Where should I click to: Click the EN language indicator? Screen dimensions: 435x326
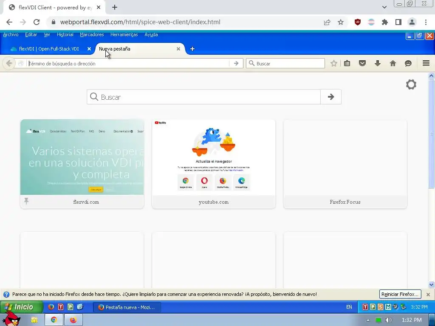pos(349,307)
